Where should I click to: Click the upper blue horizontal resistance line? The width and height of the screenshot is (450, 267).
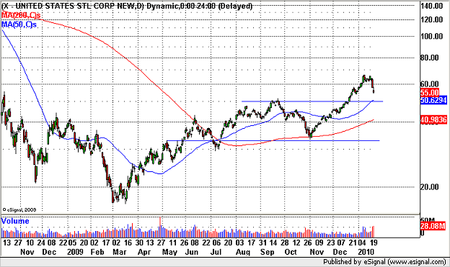click(x=312, y=101)
